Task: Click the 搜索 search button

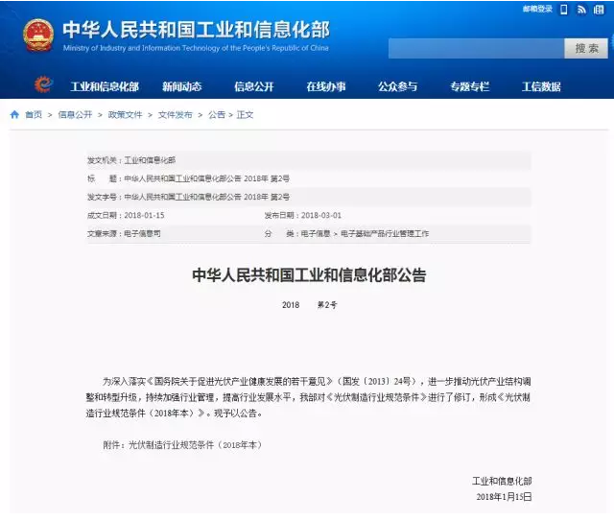Action: click(x=586, y=49)
